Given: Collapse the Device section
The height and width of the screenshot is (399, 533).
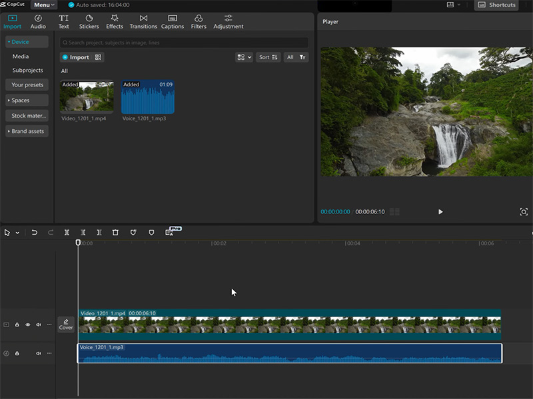Looking at the screenshot, I should point(27,42).
